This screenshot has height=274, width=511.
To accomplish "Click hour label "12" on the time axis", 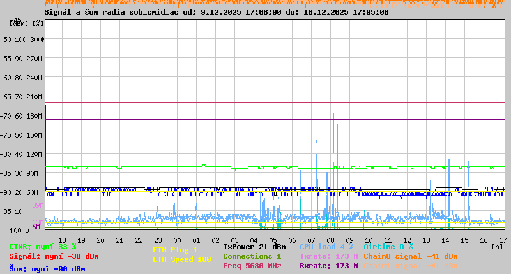I will pos(407,240).
